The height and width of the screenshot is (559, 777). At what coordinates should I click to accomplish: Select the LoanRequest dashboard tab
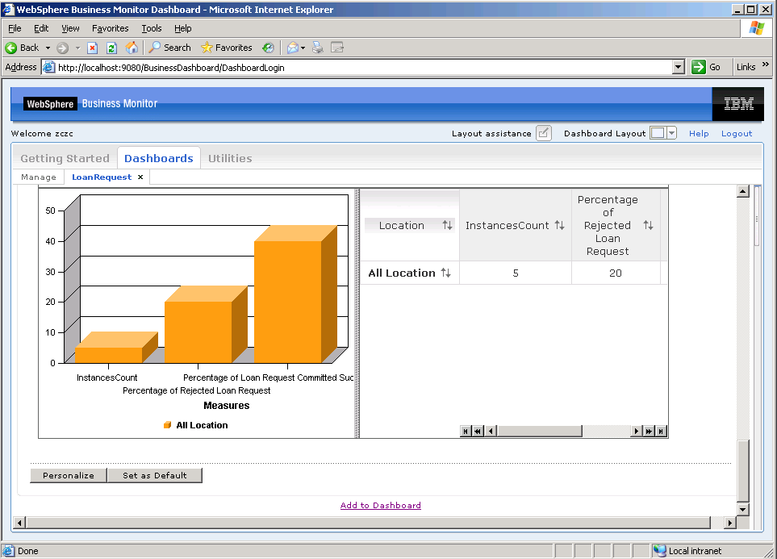coord(102,177)
